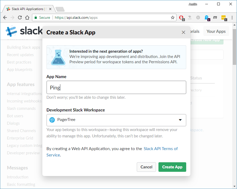Click the address bar URL
This screenshot has height=189, width=237.
click(76, 17)
